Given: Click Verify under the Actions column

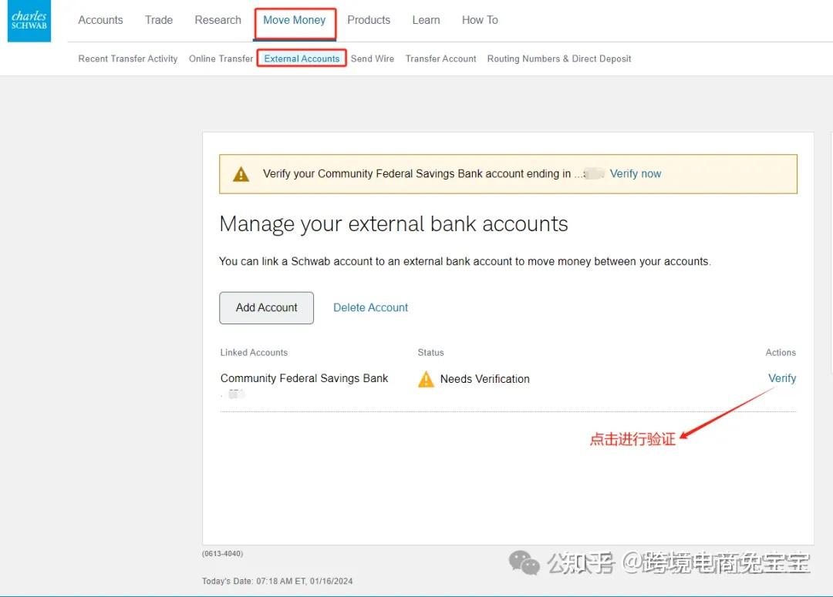Looking at the screenshot, I should point(782,378).
